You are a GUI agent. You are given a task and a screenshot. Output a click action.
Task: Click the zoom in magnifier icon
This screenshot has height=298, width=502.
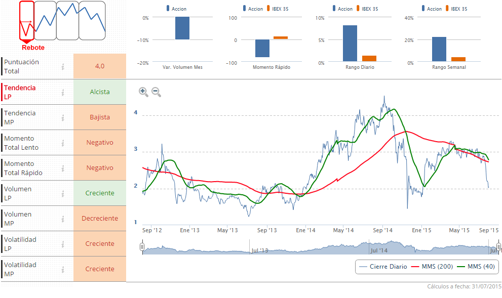coord(143,92)
